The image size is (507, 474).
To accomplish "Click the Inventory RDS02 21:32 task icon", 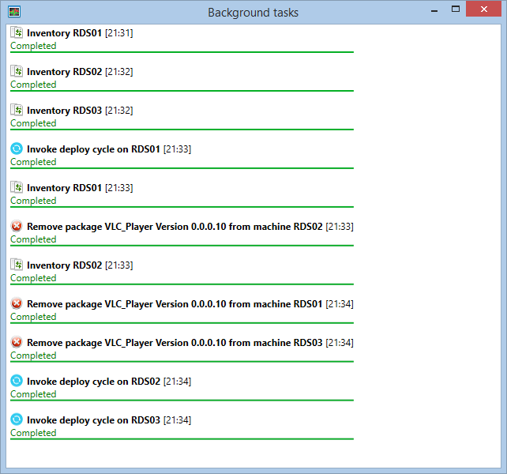I will [x=17, y=71].
